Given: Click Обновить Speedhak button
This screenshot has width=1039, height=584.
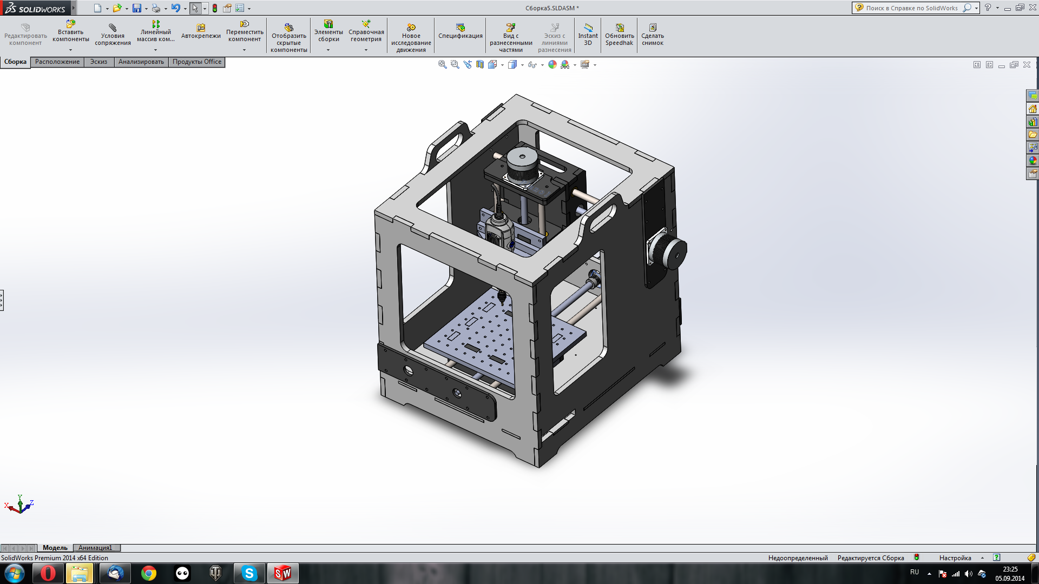Looking at the screenshot, I should click(x=619, y=35).
